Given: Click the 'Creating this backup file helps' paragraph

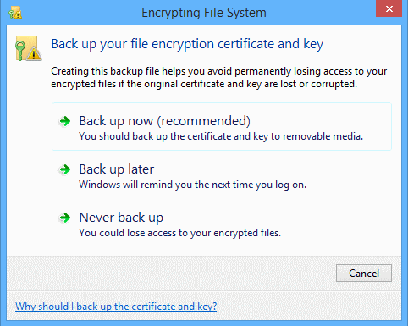Looking at the screenshot, I should [x=219, y=77].
